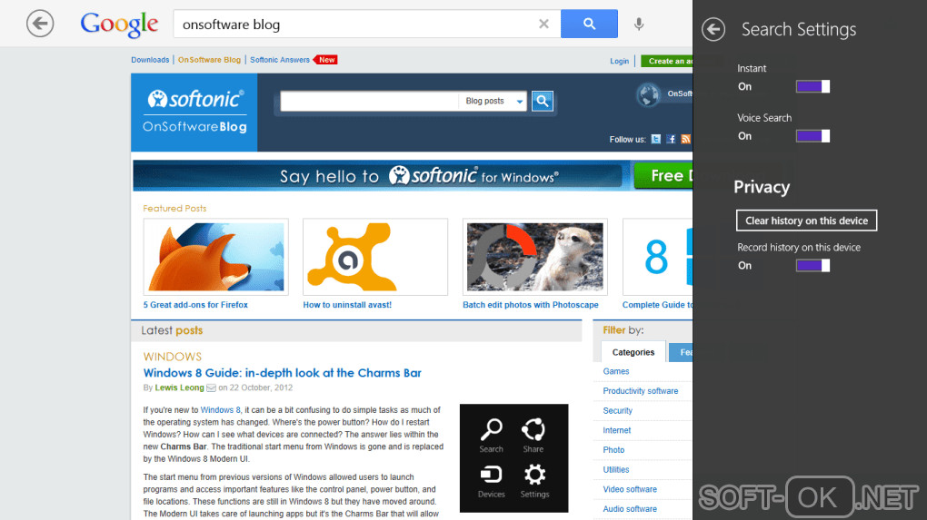Open the Facebook follow icon
This screenshot has height=520, width=927.
[x=671, y=139]
